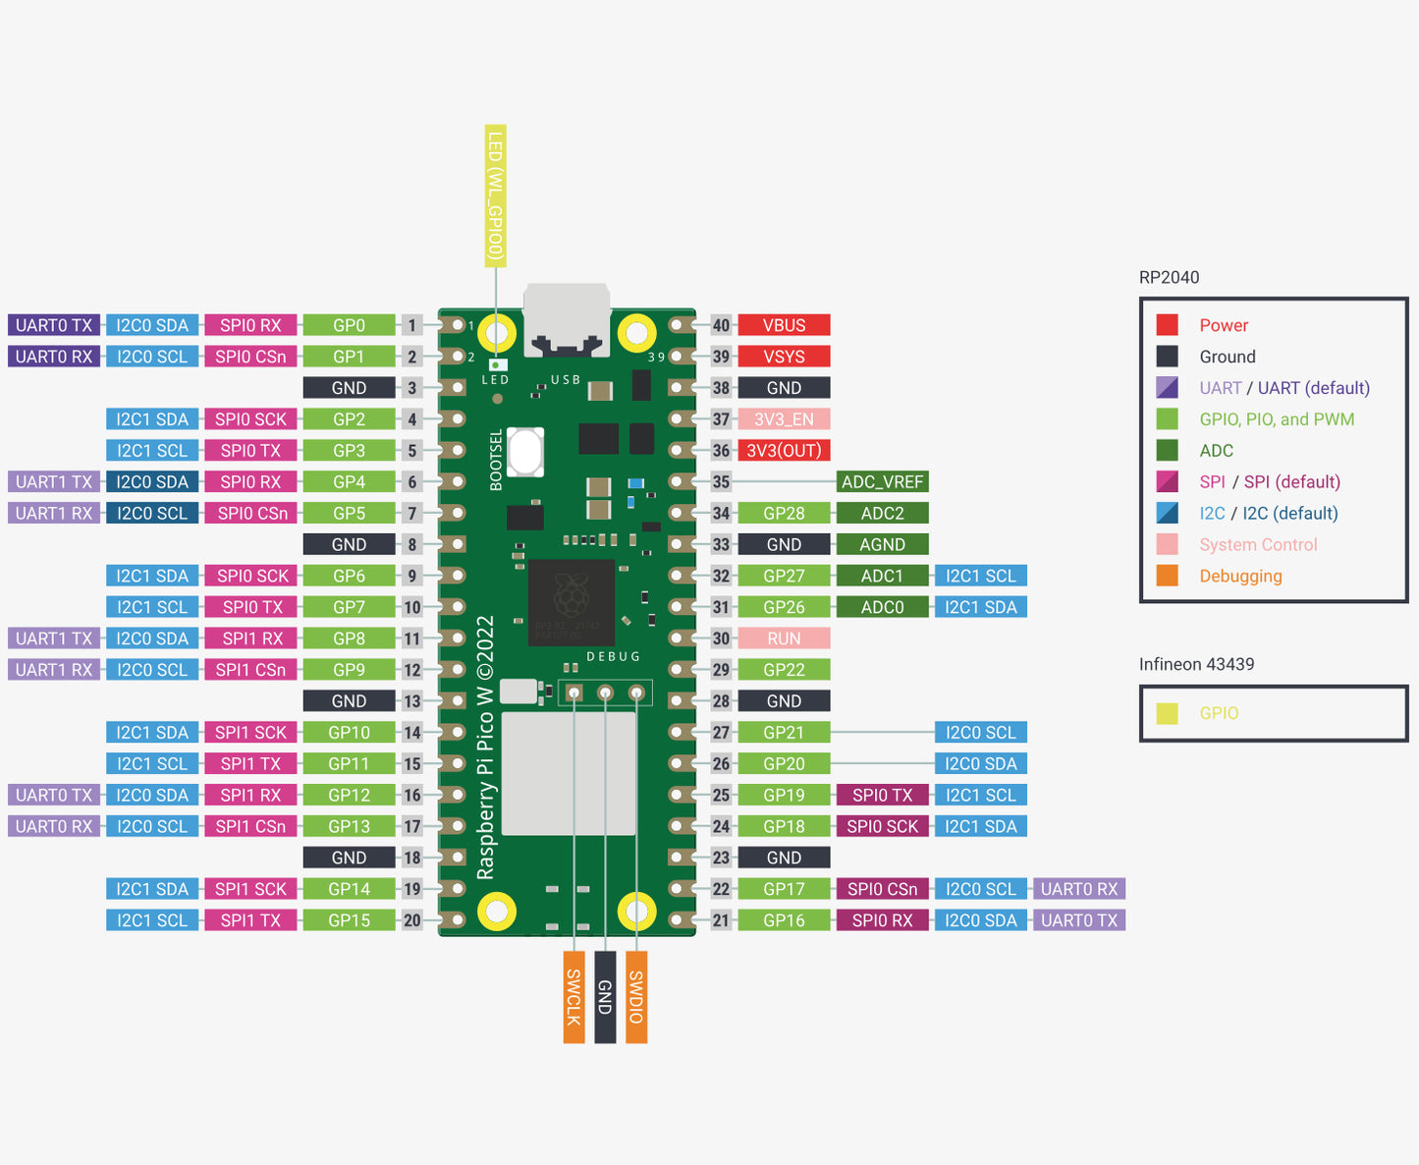Click the ADC0 label
This screenshot has width=1419, height=1165.
coord(882,607)
